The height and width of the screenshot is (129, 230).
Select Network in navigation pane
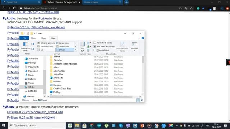[29, 96]
